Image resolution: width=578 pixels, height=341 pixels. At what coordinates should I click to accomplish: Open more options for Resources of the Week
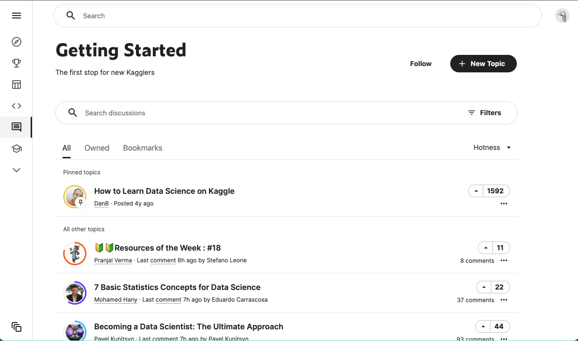(x=504, y=260)
